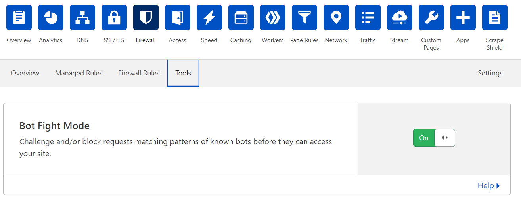The height and width of the screenshot is (198, 521).
Task: Open the Apps plus icon
Action: point(463,17)
